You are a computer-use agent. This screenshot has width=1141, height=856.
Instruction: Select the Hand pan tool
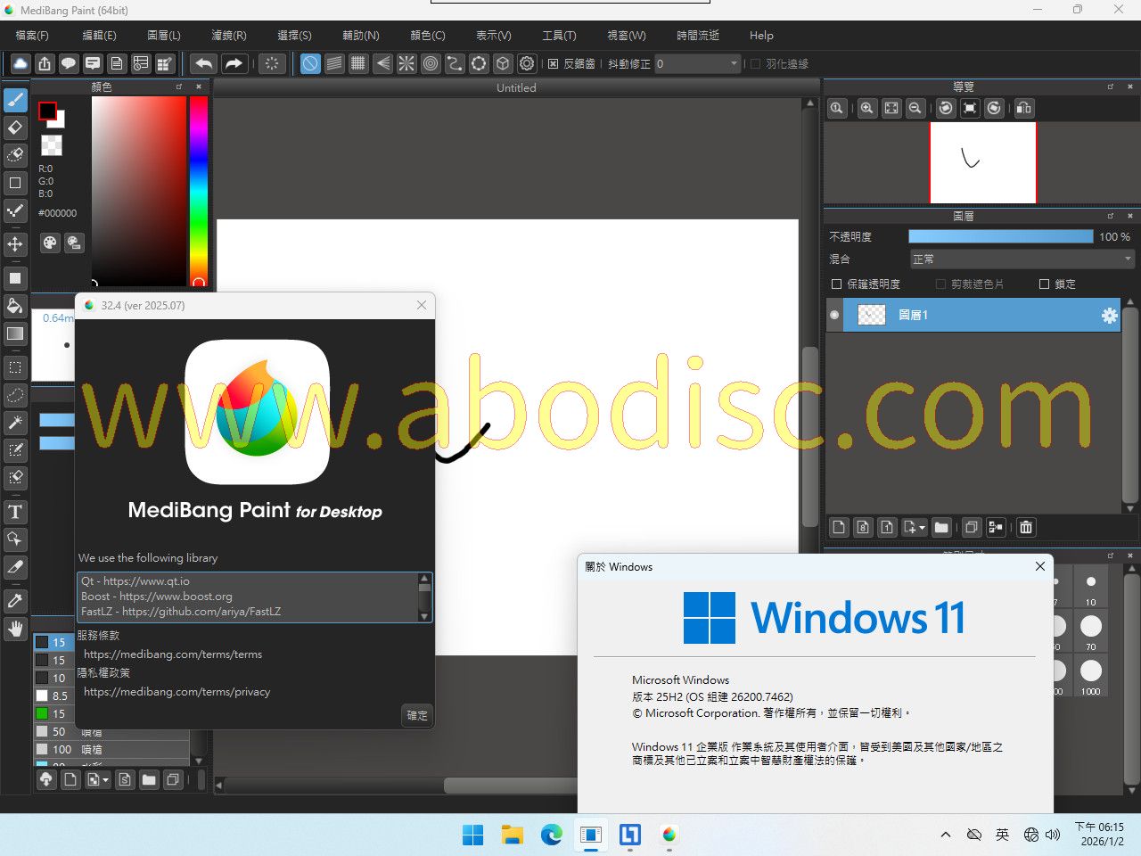click(x=15, y=629)
